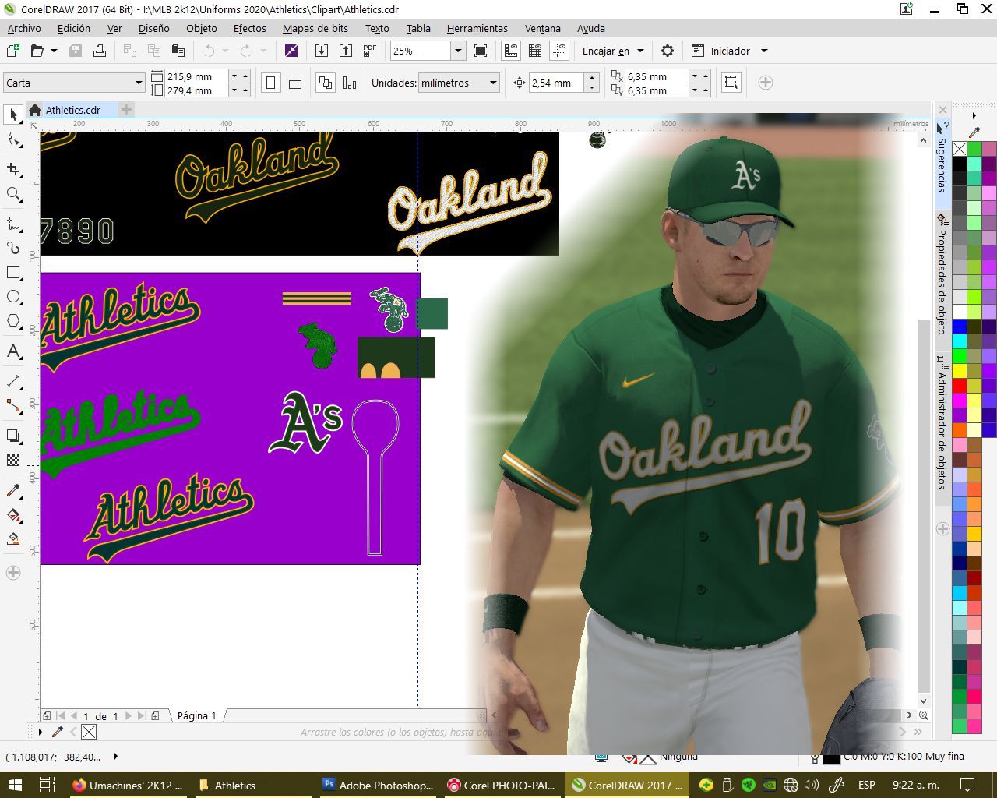Viewport: 997px width, 798px height.
Task: Select the Drop Shadow tool
Action: click(x=13, y=436)
